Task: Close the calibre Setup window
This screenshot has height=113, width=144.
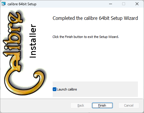Action: (137, 4)
